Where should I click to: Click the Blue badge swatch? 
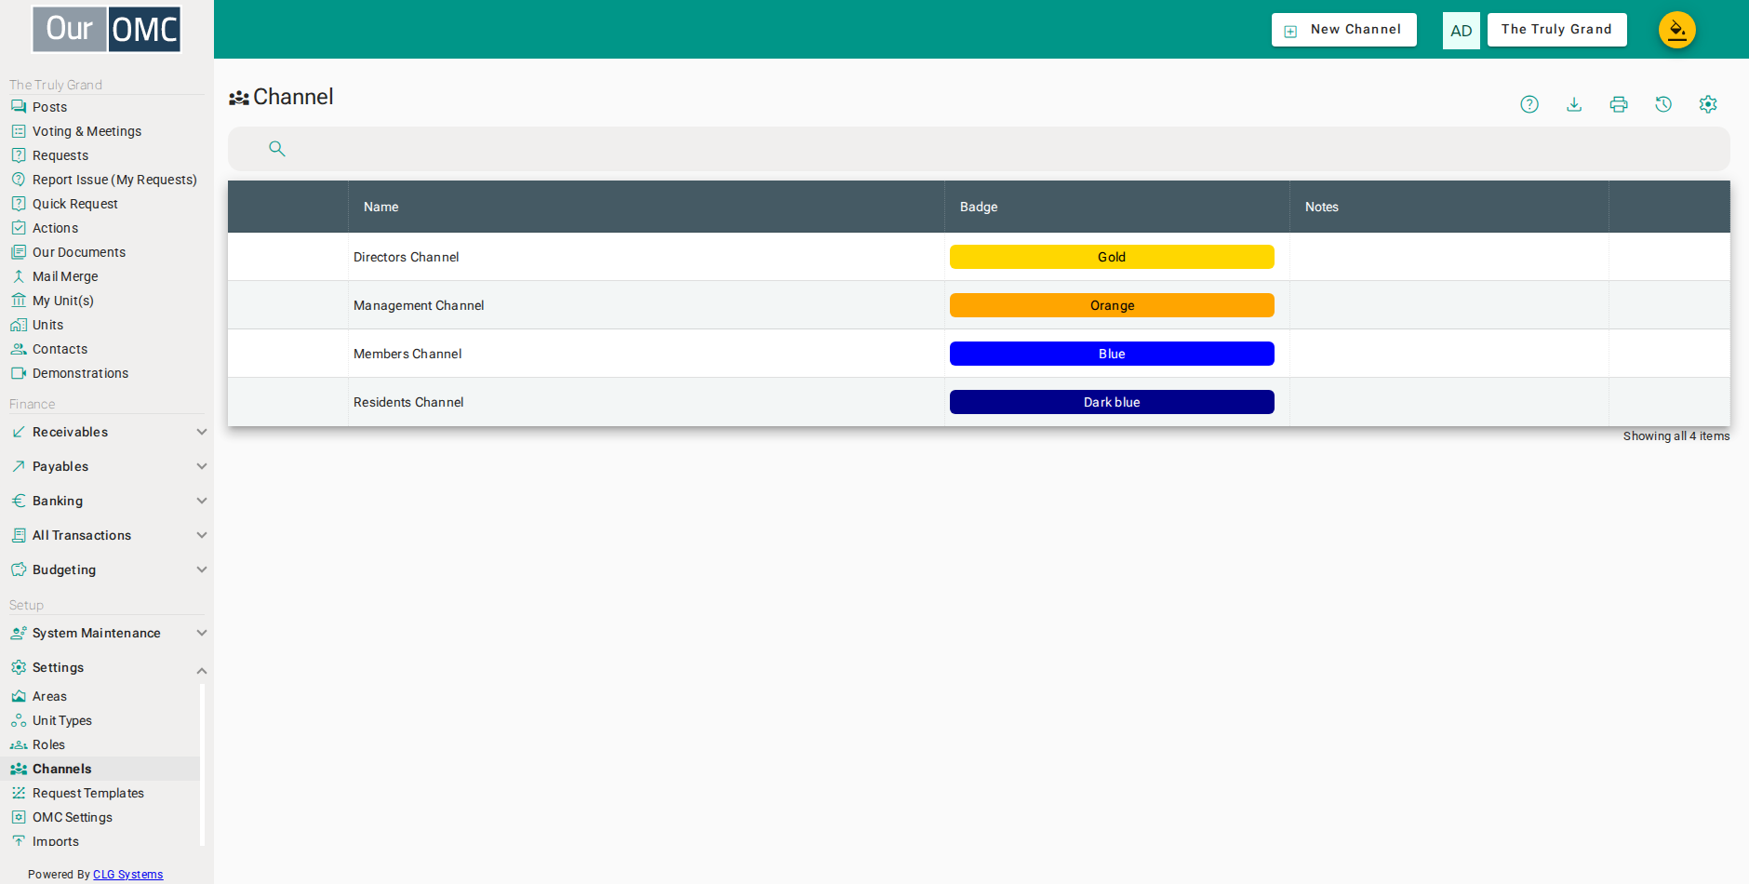[x=1112, y=354]
